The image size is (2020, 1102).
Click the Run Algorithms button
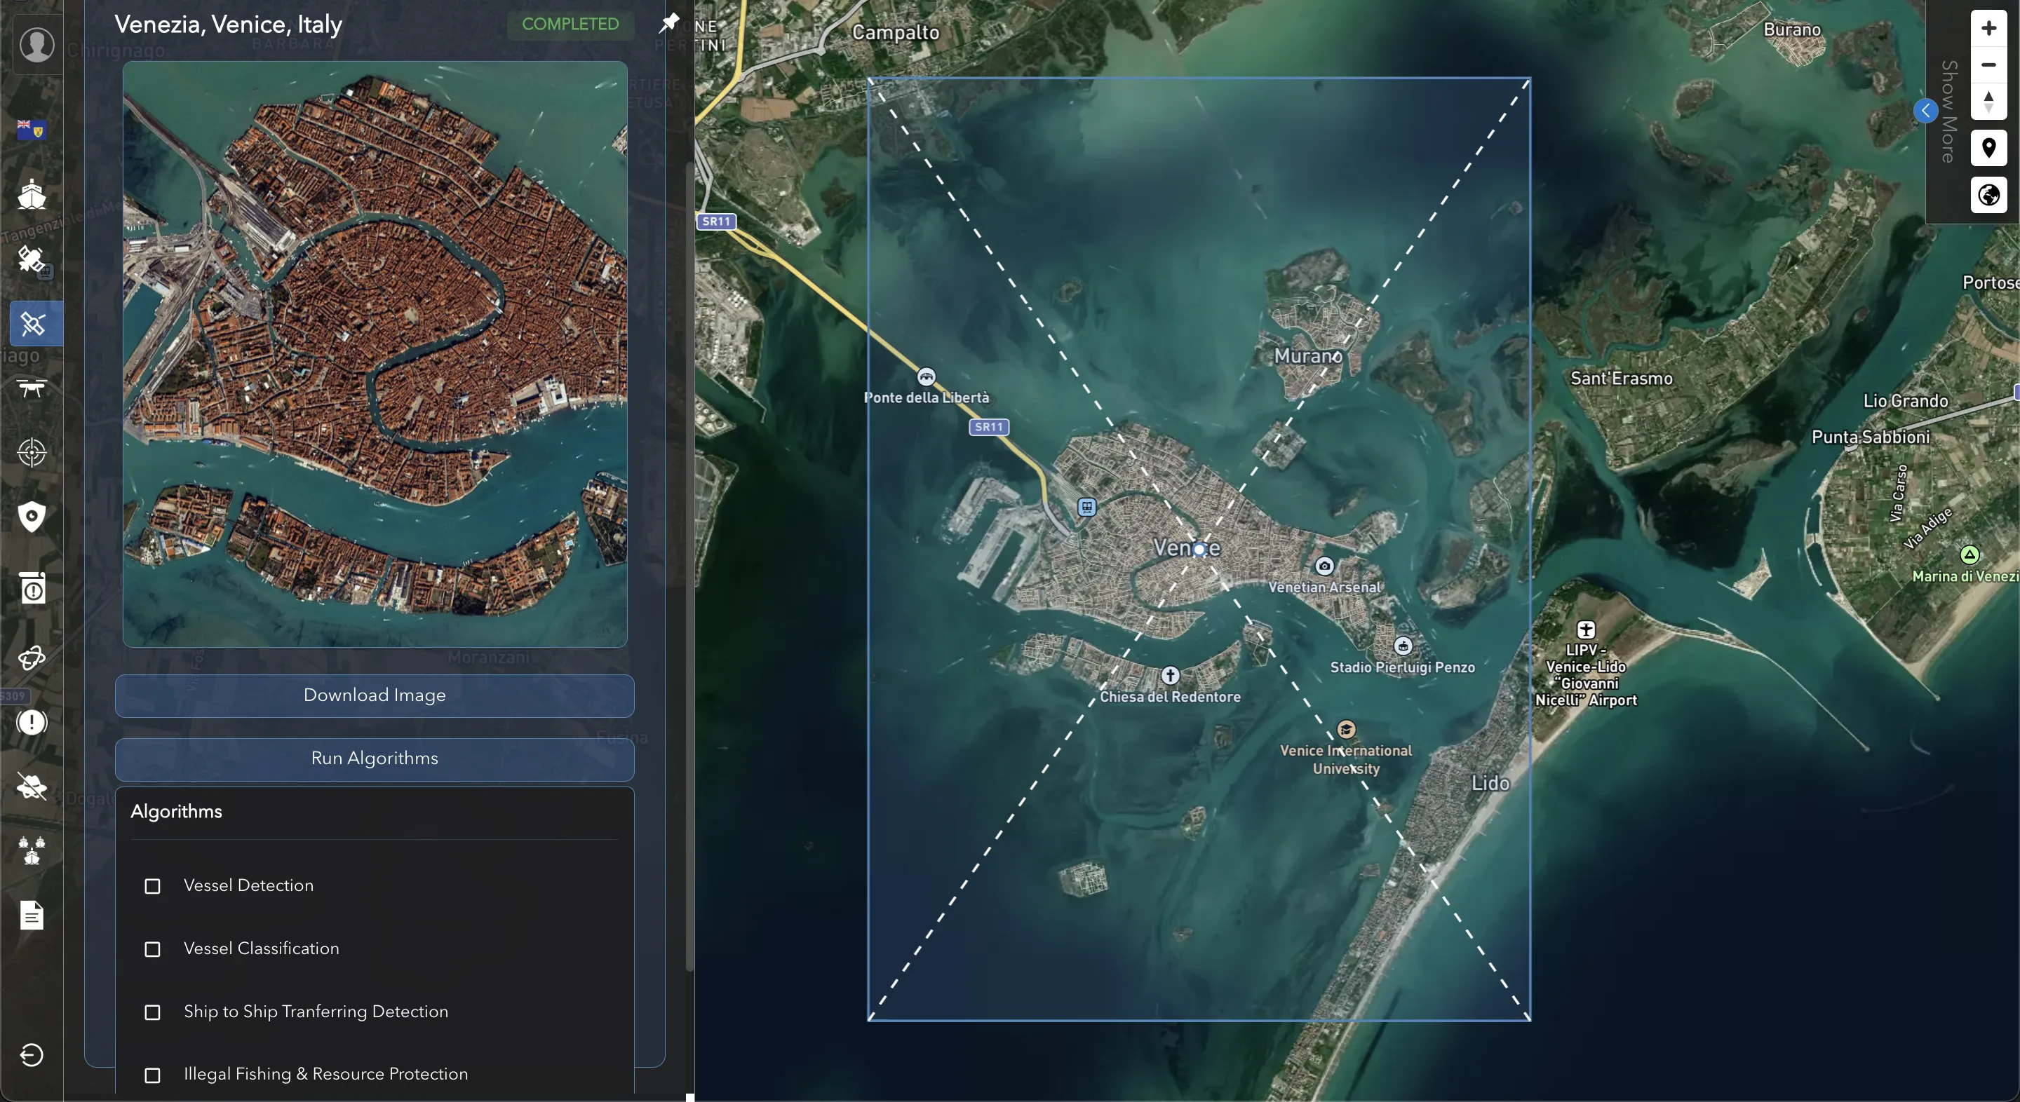pos(375,759)
